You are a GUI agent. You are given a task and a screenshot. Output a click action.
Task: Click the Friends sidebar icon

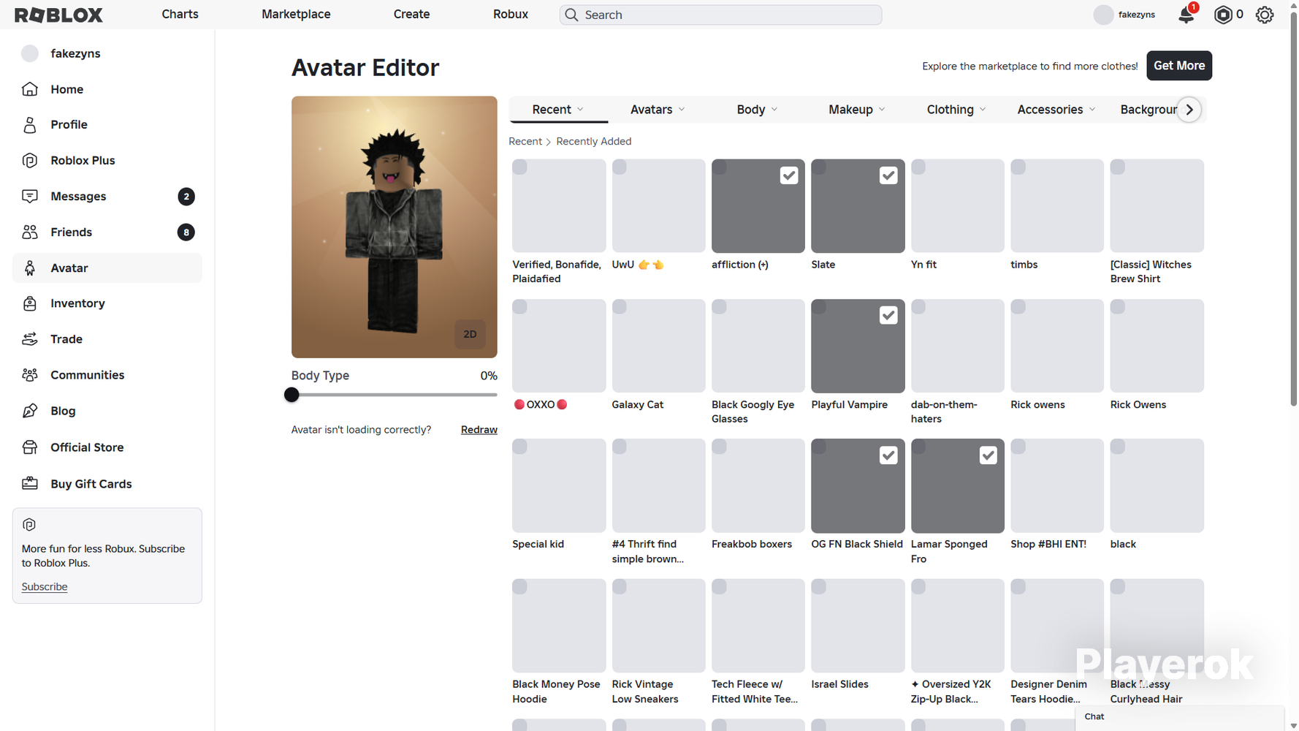(30, 232)
